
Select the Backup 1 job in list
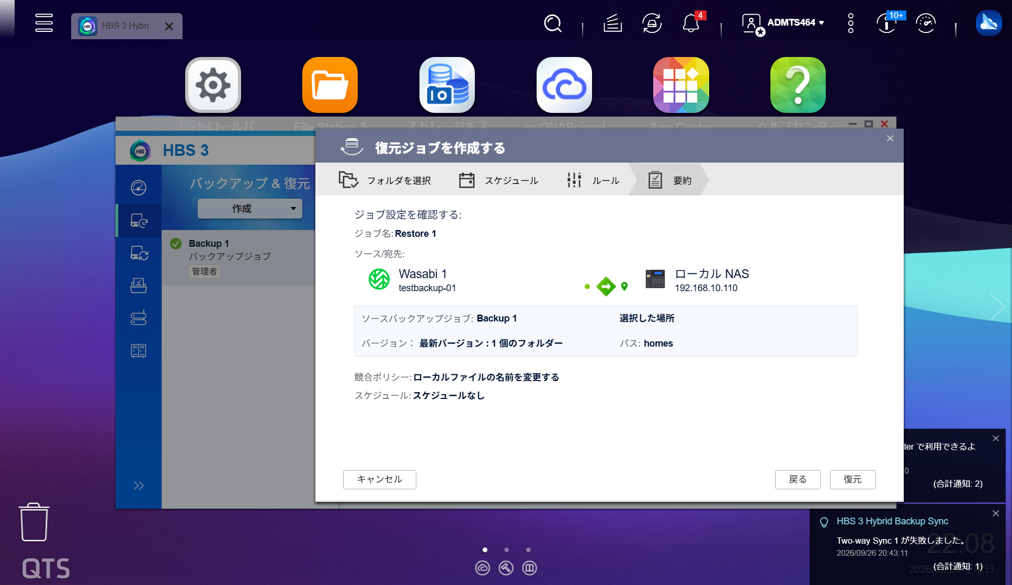tap(238, 257)
